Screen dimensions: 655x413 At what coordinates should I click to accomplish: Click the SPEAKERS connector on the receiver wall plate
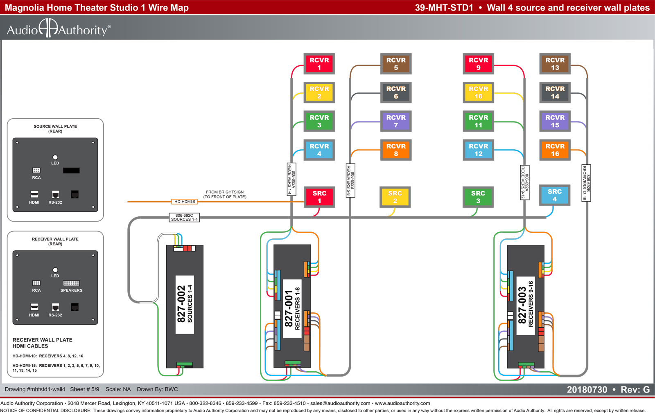[71, 283]
